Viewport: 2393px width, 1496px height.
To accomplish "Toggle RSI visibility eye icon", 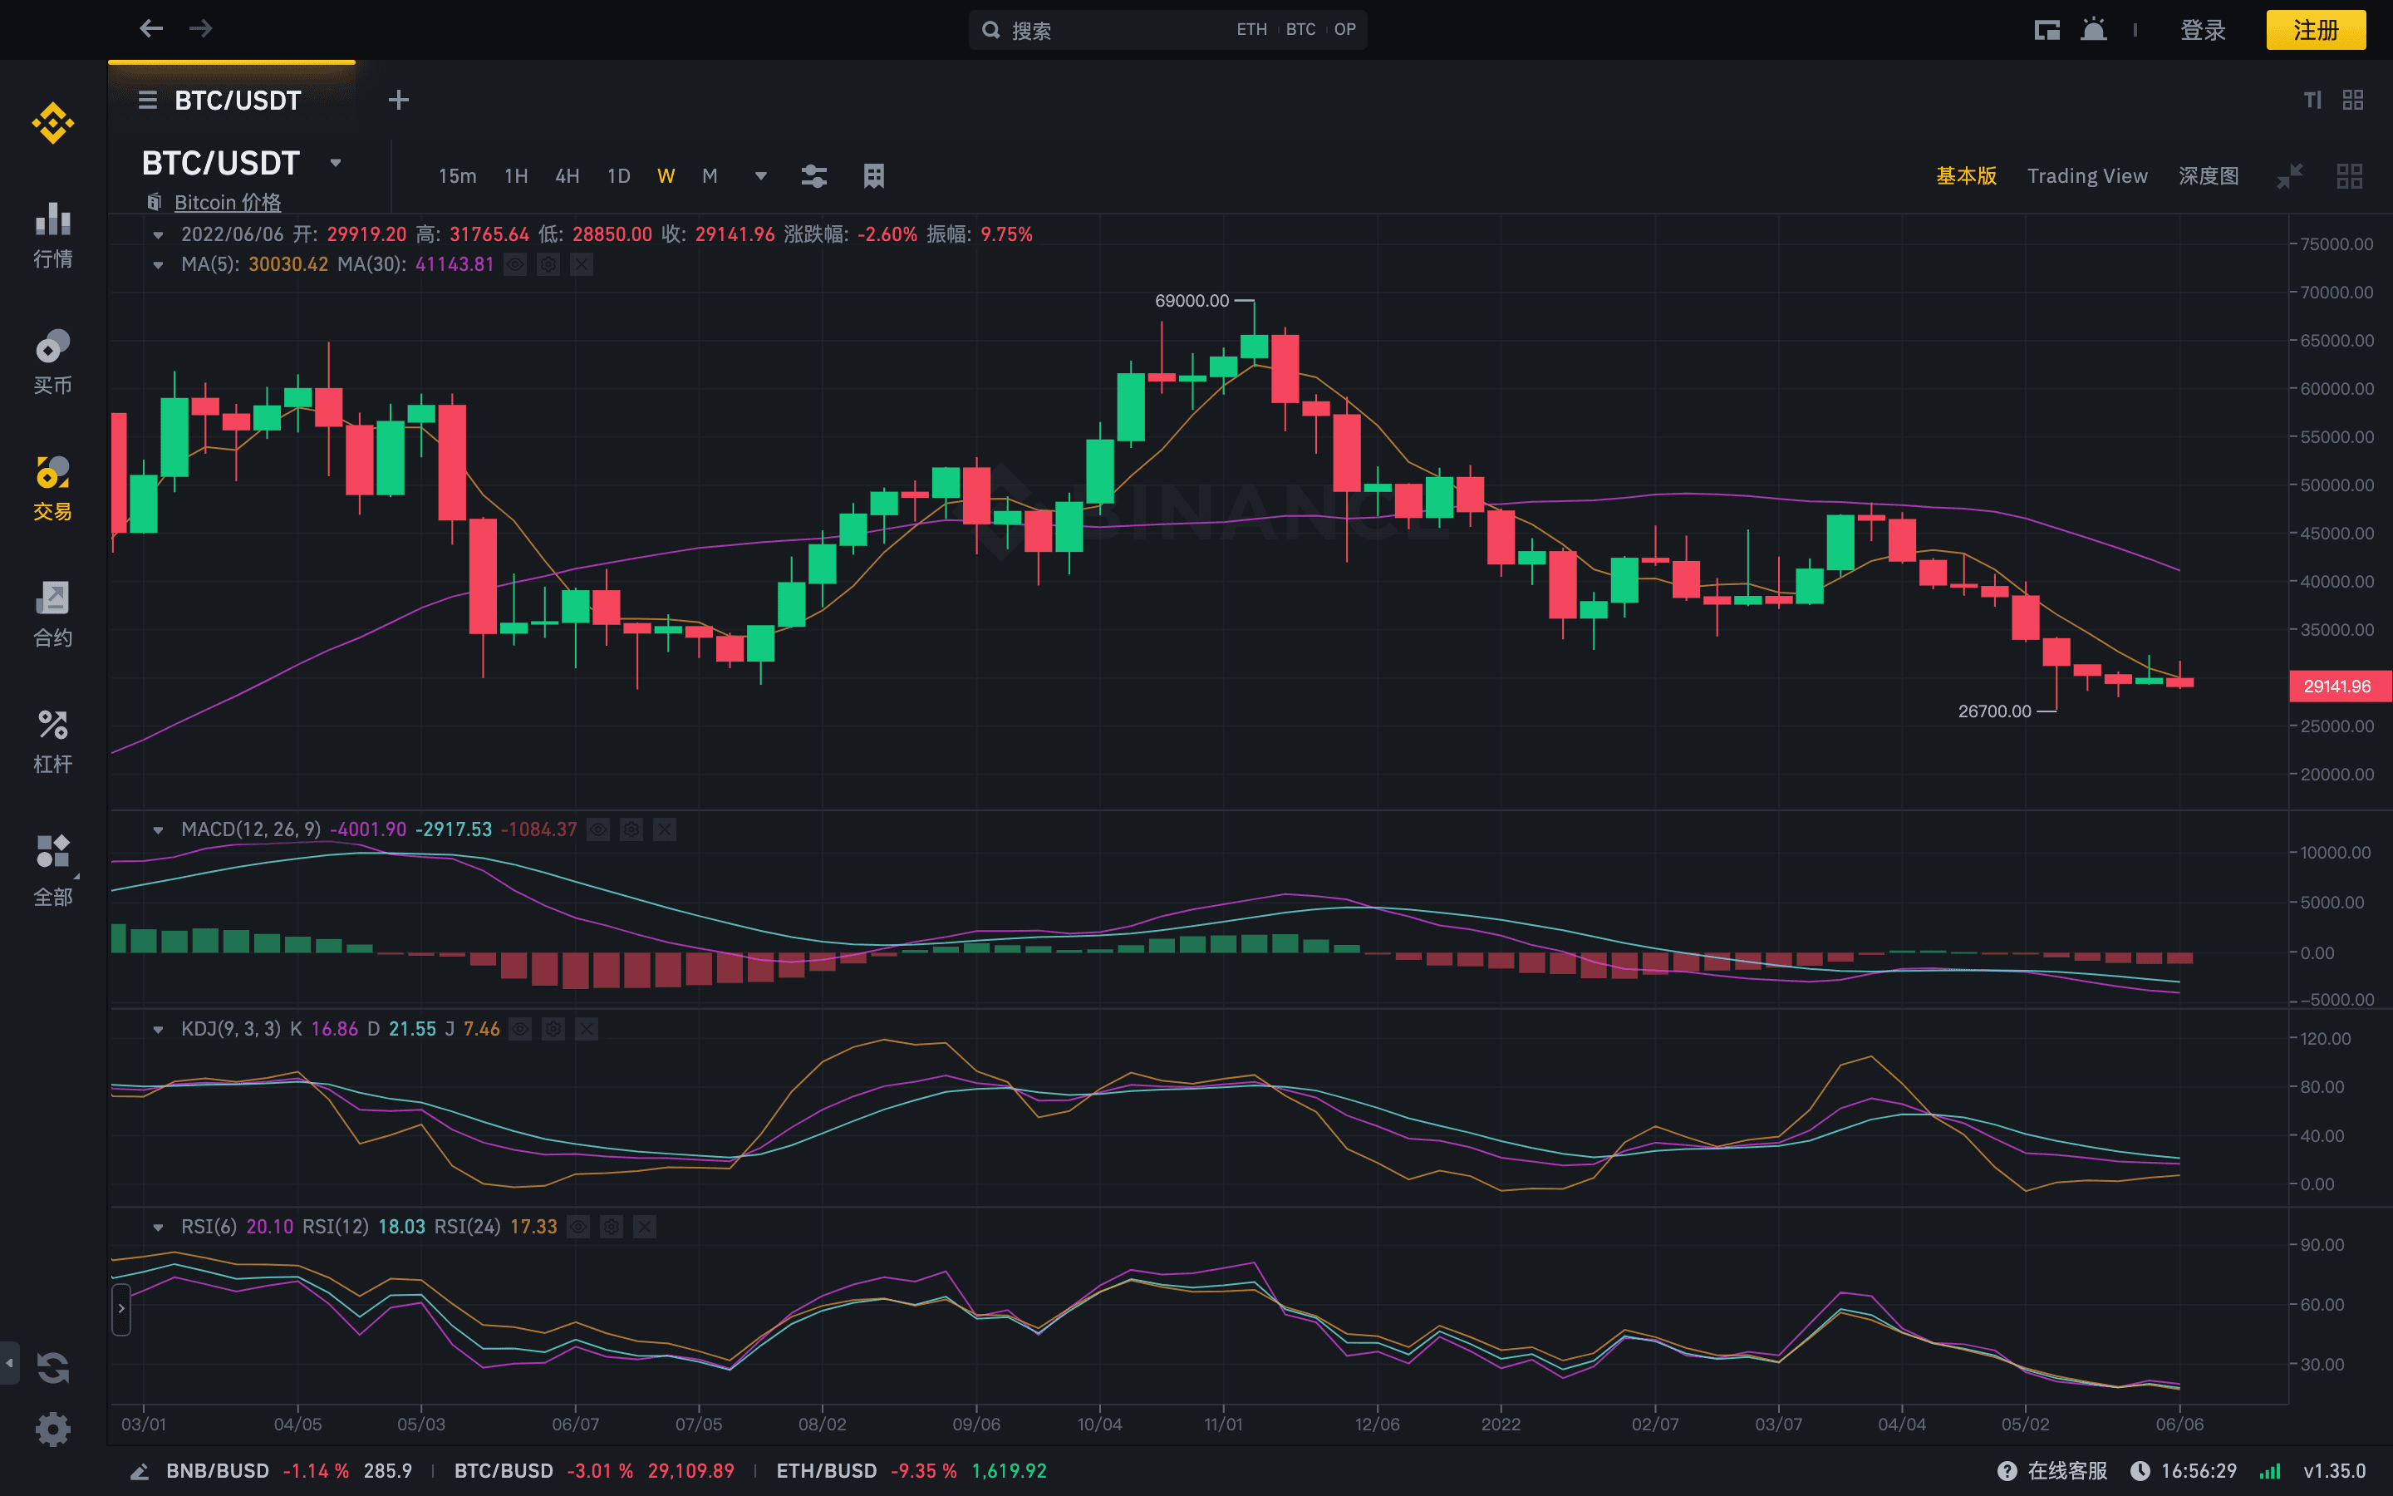I will tap(578, 1227).
